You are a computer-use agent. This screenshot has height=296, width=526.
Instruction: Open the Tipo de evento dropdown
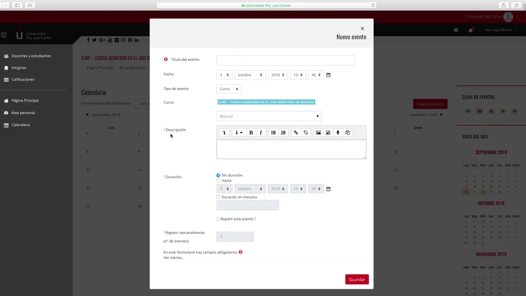pyautogui.click(x=229, y=89)
